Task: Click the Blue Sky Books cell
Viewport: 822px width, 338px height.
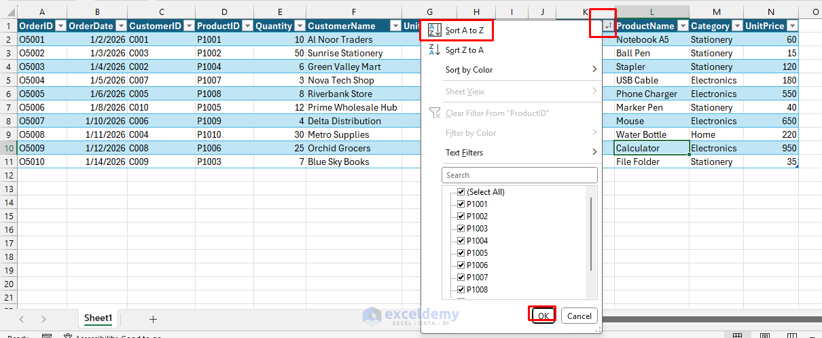Action: (x=354, y=162)
